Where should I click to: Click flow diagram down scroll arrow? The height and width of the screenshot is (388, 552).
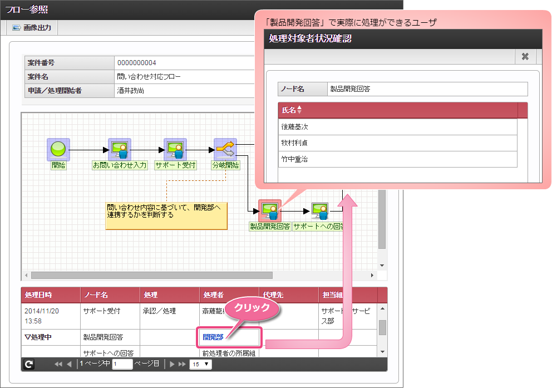[x=382, y=266]
